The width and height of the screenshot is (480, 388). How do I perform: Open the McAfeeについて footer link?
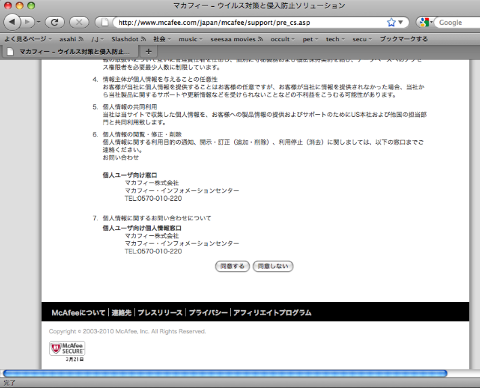coord(79,312)
